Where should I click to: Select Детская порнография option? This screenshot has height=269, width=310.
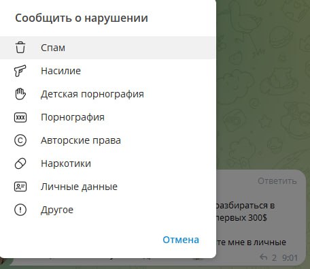click(107, 94)
